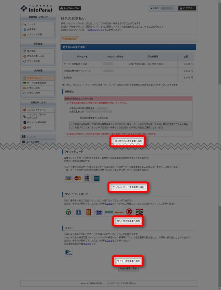Open 契約情報 in the sidebar
Image resolution: width=221 pixels, height=290 pixels.
(x=38, y=51)
